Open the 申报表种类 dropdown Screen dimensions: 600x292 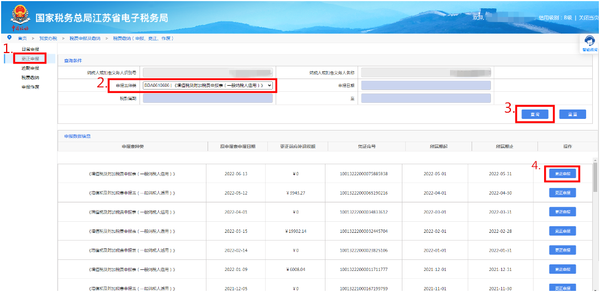click(x=208, y=86)
